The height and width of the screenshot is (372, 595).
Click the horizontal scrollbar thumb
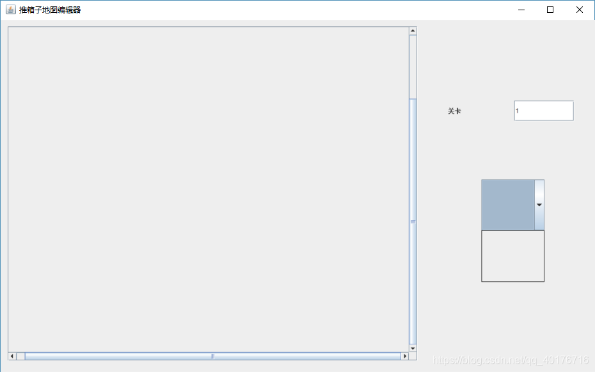(213, 356)
